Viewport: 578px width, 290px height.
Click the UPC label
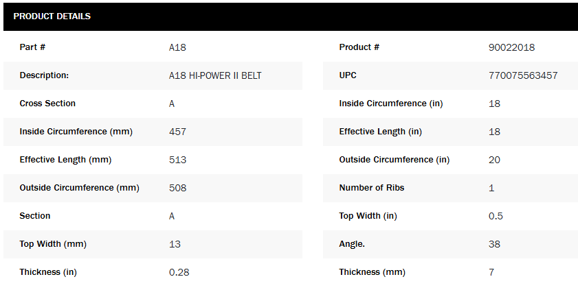coord(348,75)
